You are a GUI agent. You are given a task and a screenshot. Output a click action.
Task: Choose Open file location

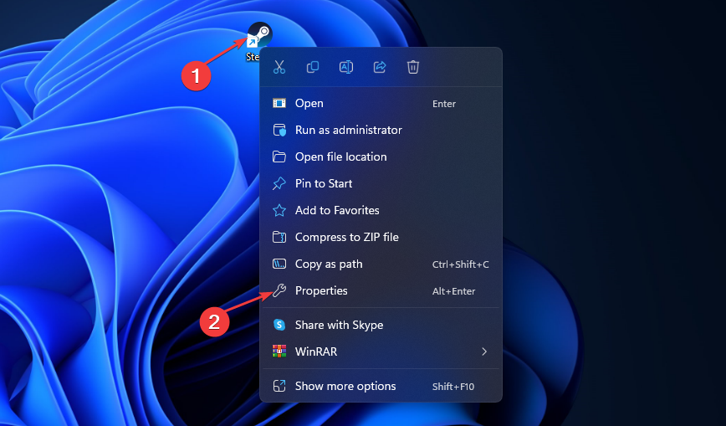pos(381,157)
